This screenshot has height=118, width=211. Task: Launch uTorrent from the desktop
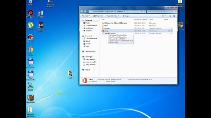[x=31, y=26]
